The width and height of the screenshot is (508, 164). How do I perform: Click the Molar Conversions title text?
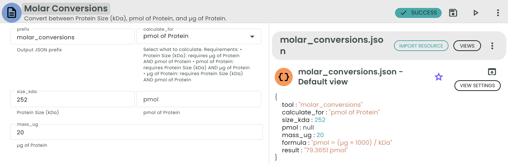coord(66,8)
